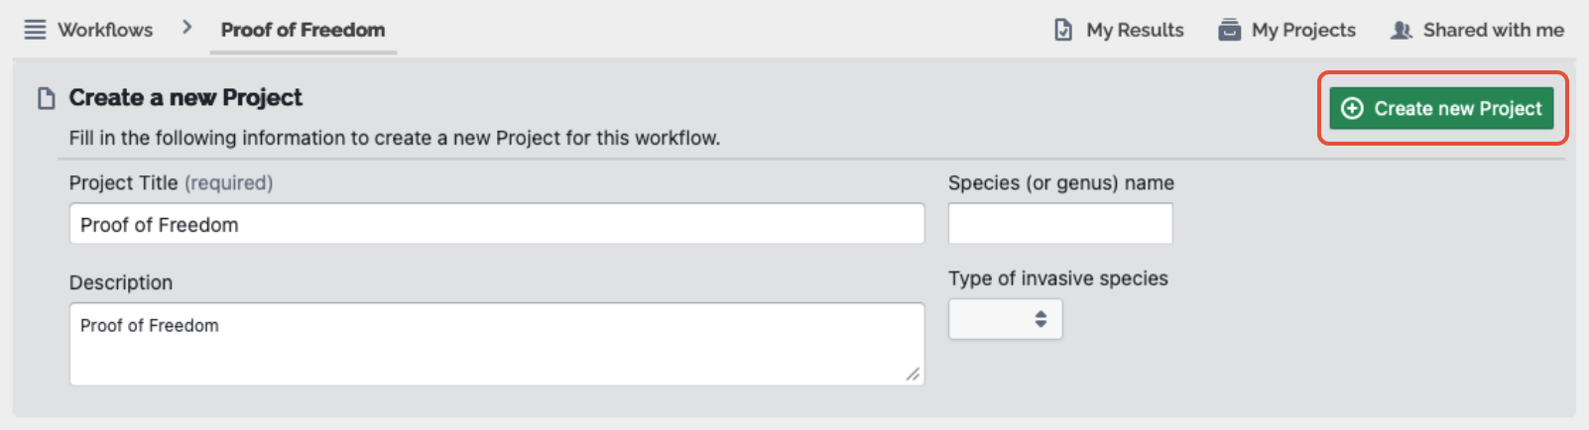Click the Project Title (required) label
The width and height of the screenshot is (1589, 430).
click(x=171, y=182)
